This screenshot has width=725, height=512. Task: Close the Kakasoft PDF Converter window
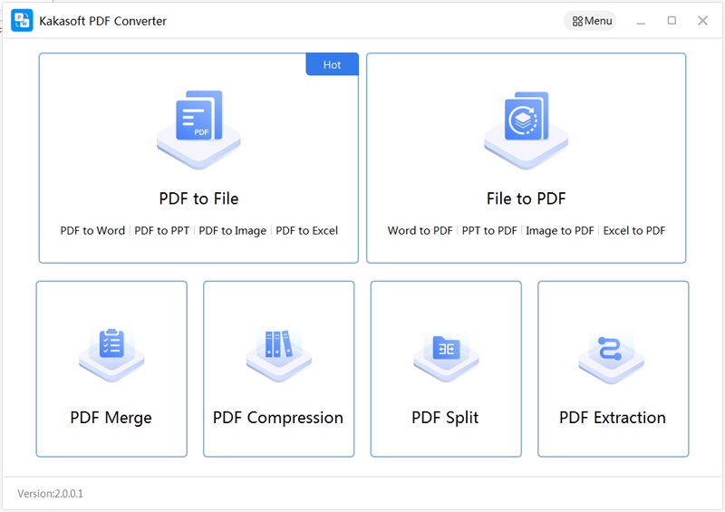[x=703, y=20]
